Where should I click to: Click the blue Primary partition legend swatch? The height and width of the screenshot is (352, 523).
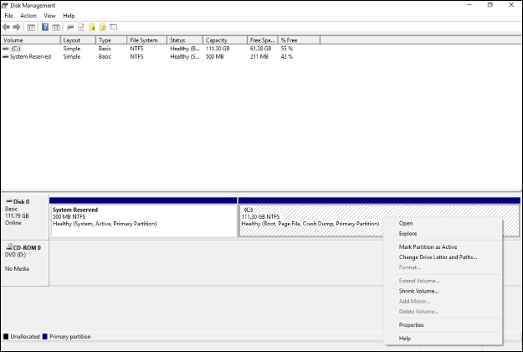click(x=45, y=336)
